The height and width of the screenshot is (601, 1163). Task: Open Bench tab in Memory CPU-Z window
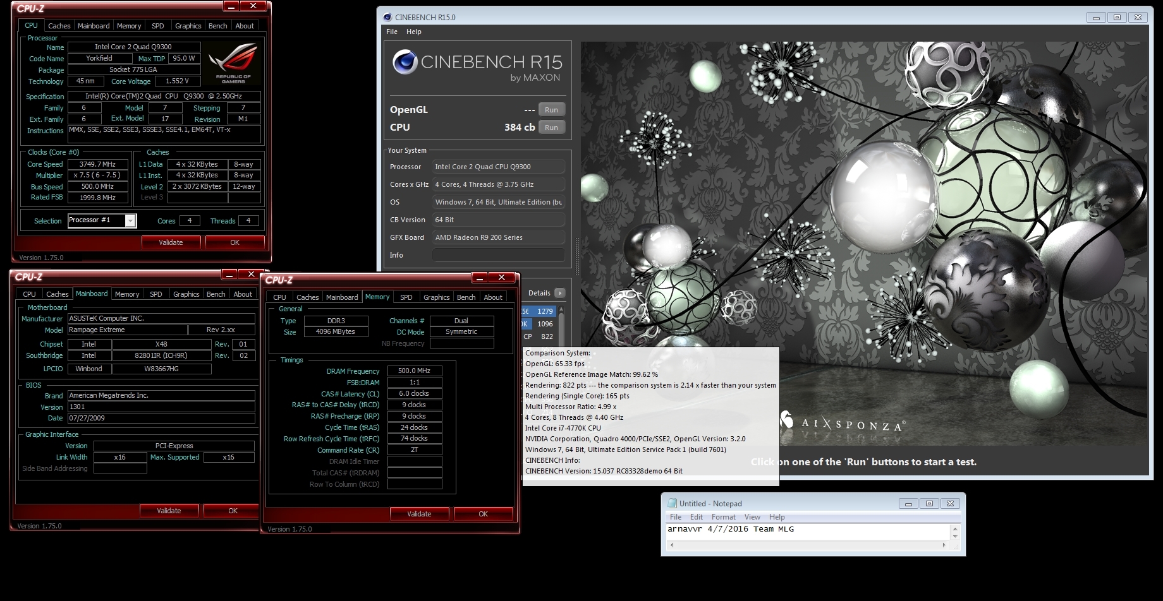tap(466, 297)
